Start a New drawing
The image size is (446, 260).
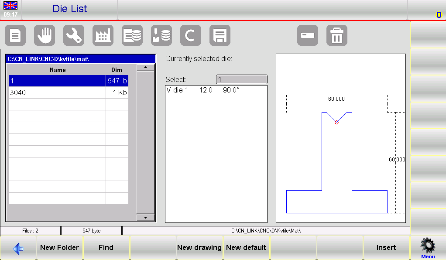[199, 247]
